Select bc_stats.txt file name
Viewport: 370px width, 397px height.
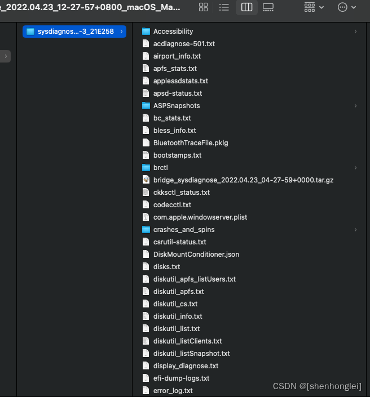coord(172,118)
